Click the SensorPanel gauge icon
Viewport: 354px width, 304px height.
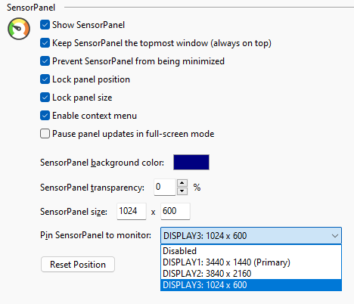[19, 29]
